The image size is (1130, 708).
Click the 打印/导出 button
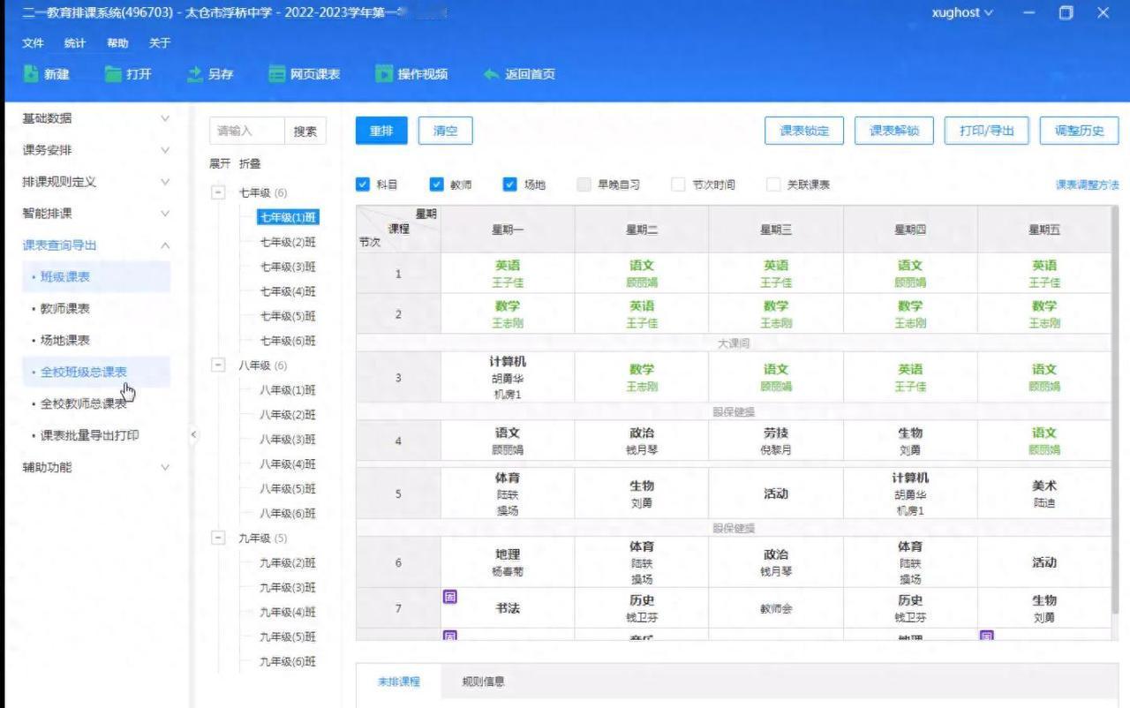(x=987, y=131)
